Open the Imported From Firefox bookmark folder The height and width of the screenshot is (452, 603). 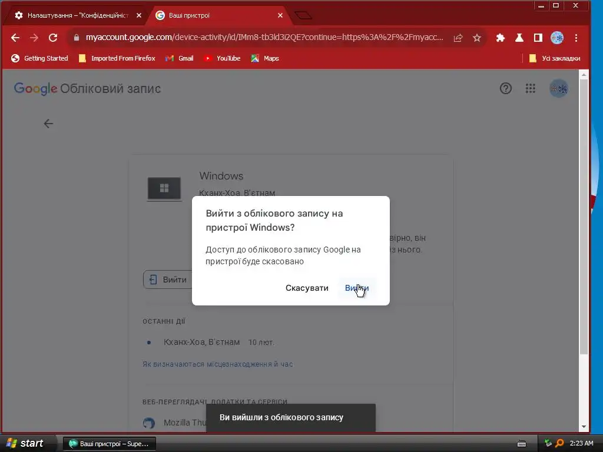coord(117,58)
